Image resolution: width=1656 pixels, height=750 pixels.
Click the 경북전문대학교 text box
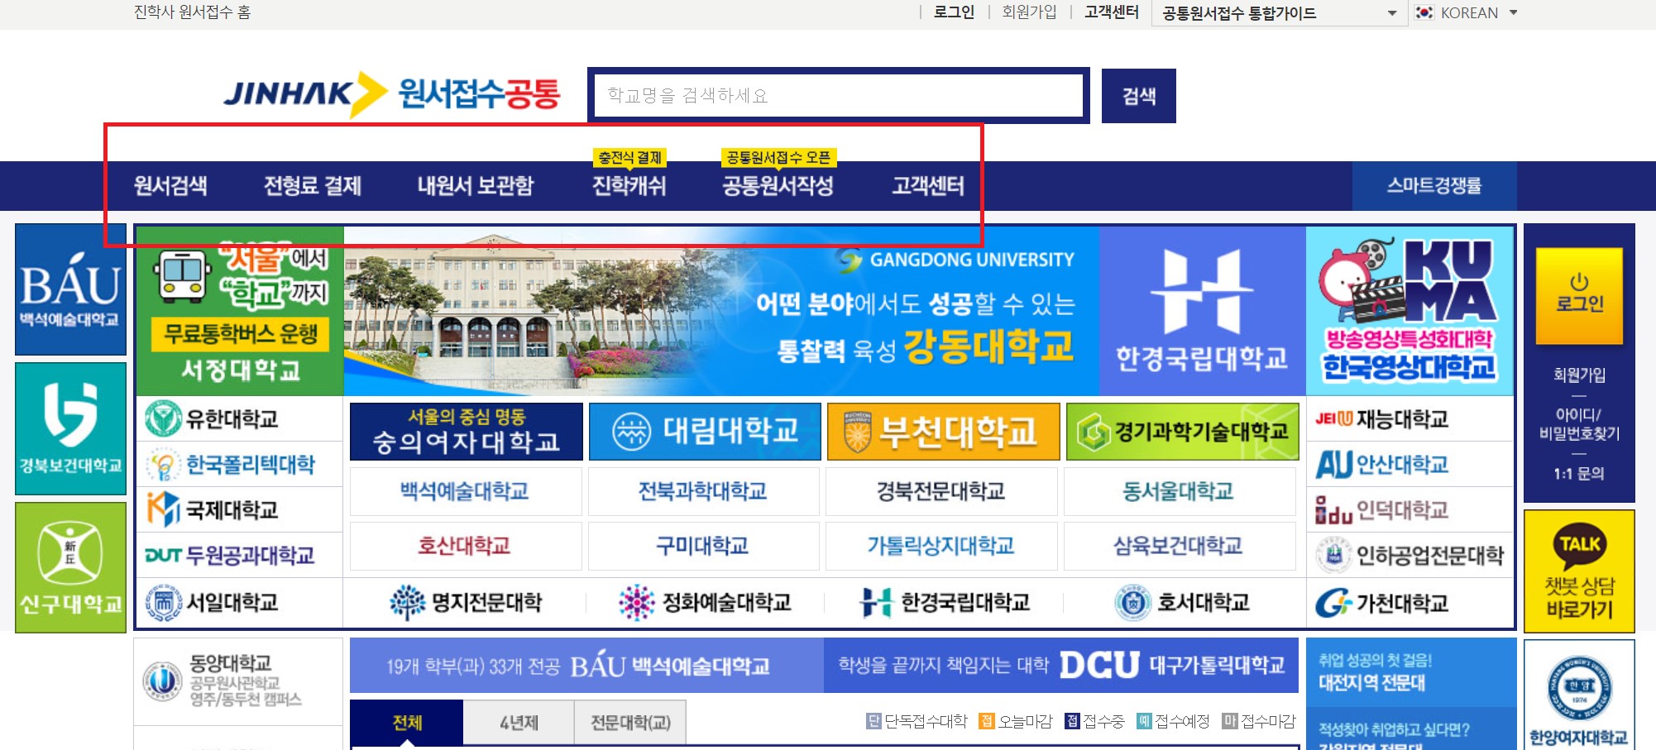pyautogui.click(x=941, y=491)
